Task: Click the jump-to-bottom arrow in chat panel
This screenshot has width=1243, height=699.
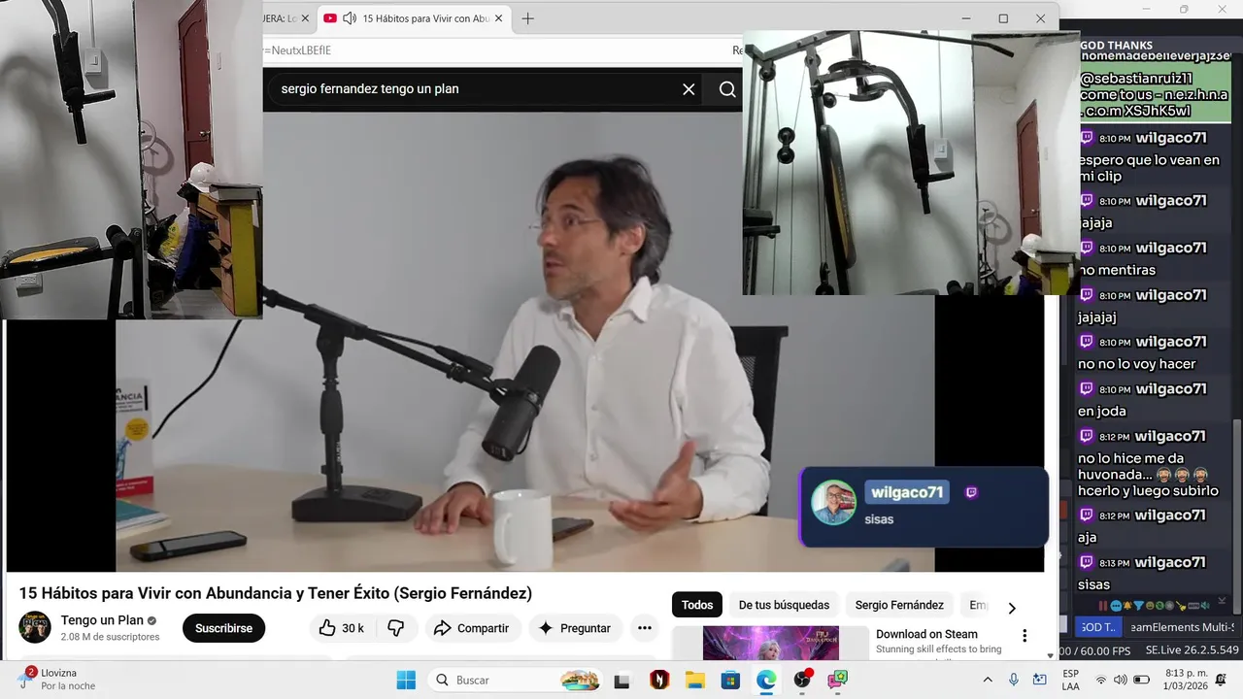Action: [1223, 601]
